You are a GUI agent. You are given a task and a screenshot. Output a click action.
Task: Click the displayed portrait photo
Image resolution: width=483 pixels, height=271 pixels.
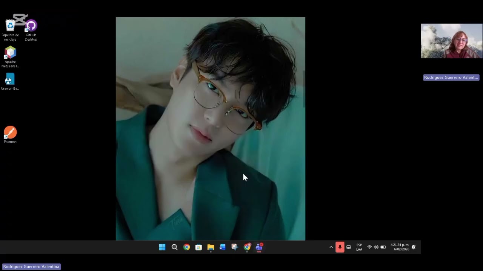coord(211,129)
